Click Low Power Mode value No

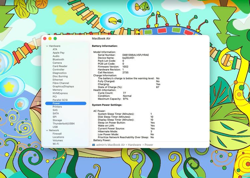(x=152, y=134)
